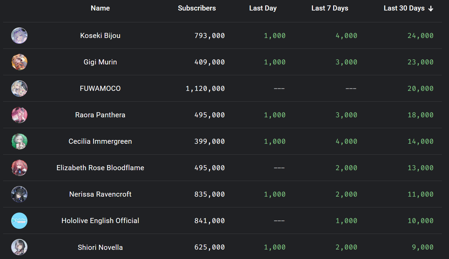Sort by the Subscribers column header
The image size is (449, 259).
coord(197,8)
